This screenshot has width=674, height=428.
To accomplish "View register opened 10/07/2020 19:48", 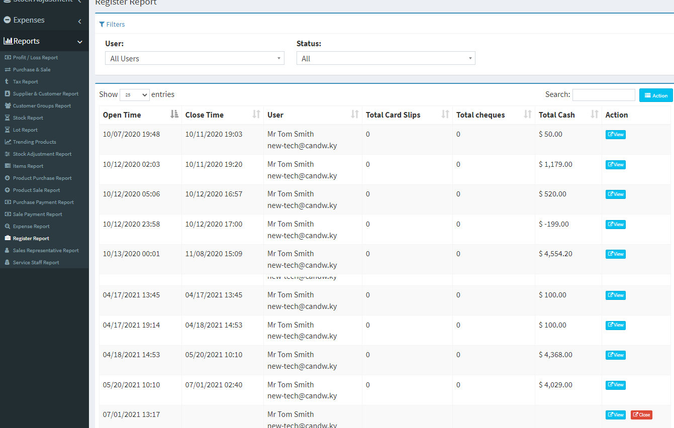I will tap(616, 135).
